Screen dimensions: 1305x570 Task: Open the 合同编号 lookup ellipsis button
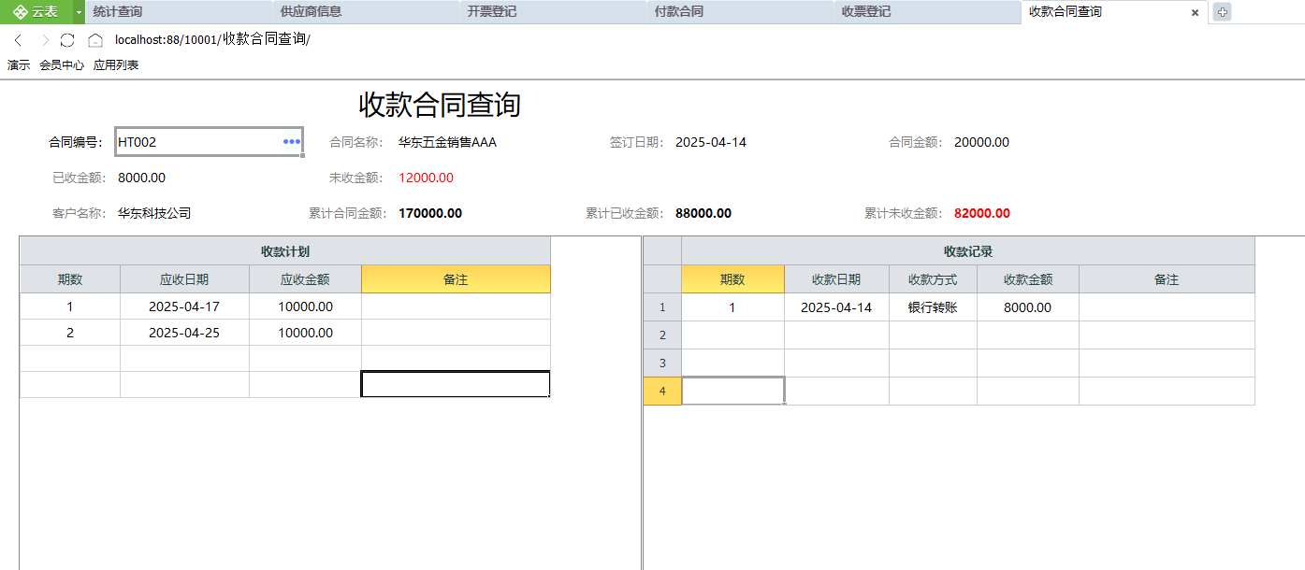(291, 142)
